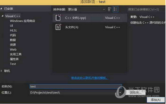Select the HLSL category
The image size is (166, 104).
pyautogui.click(x=14, y=30)
